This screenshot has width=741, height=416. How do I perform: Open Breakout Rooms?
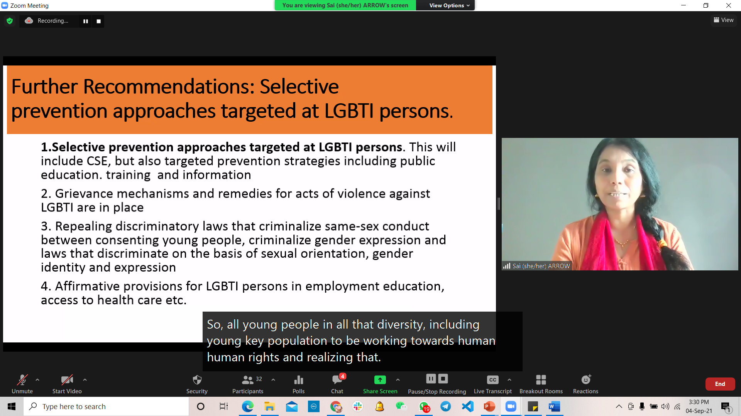point(541,384)
